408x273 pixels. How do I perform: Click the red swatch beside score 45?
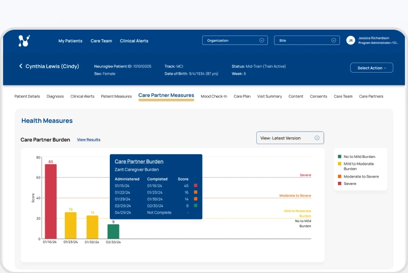click(196, 186)
